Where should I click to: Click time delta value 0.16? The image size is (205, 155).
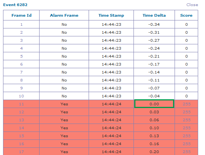point(154,144)
